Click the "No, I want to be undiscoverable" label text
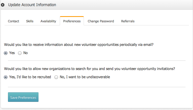This screenshot has width=193, height=110. [85, 77]
